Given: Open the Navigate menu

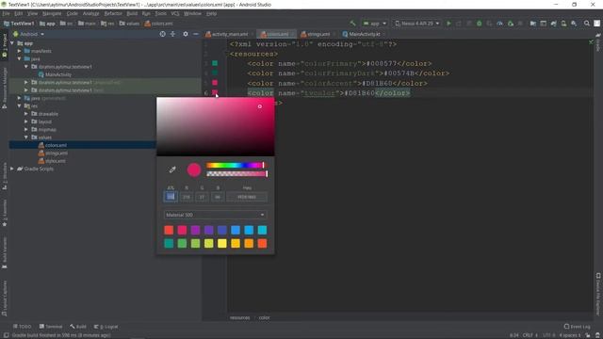Looking at the screenshot, I should 52,13.
